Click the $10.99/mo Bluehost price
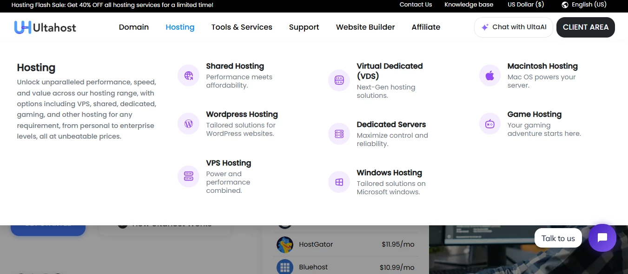 tap(397, 268)
